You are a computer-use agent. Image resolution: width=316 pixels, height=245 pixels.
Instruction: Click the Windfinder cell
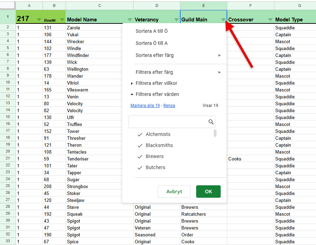(94, 55)
